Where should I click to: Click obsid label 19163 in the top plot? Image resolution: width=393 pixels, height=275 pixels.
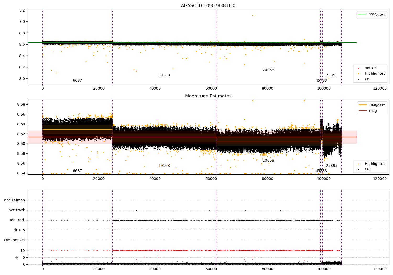[x=164, y=75]
